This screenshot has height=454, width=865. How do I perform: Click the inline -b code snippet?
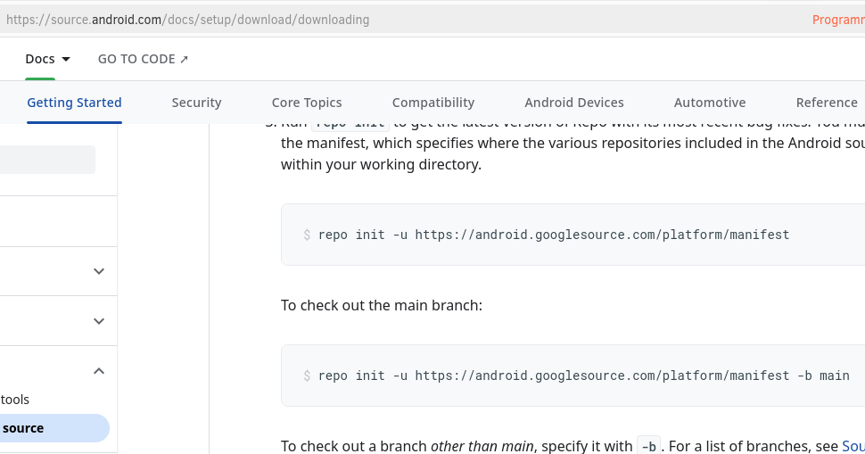(649, 446)
